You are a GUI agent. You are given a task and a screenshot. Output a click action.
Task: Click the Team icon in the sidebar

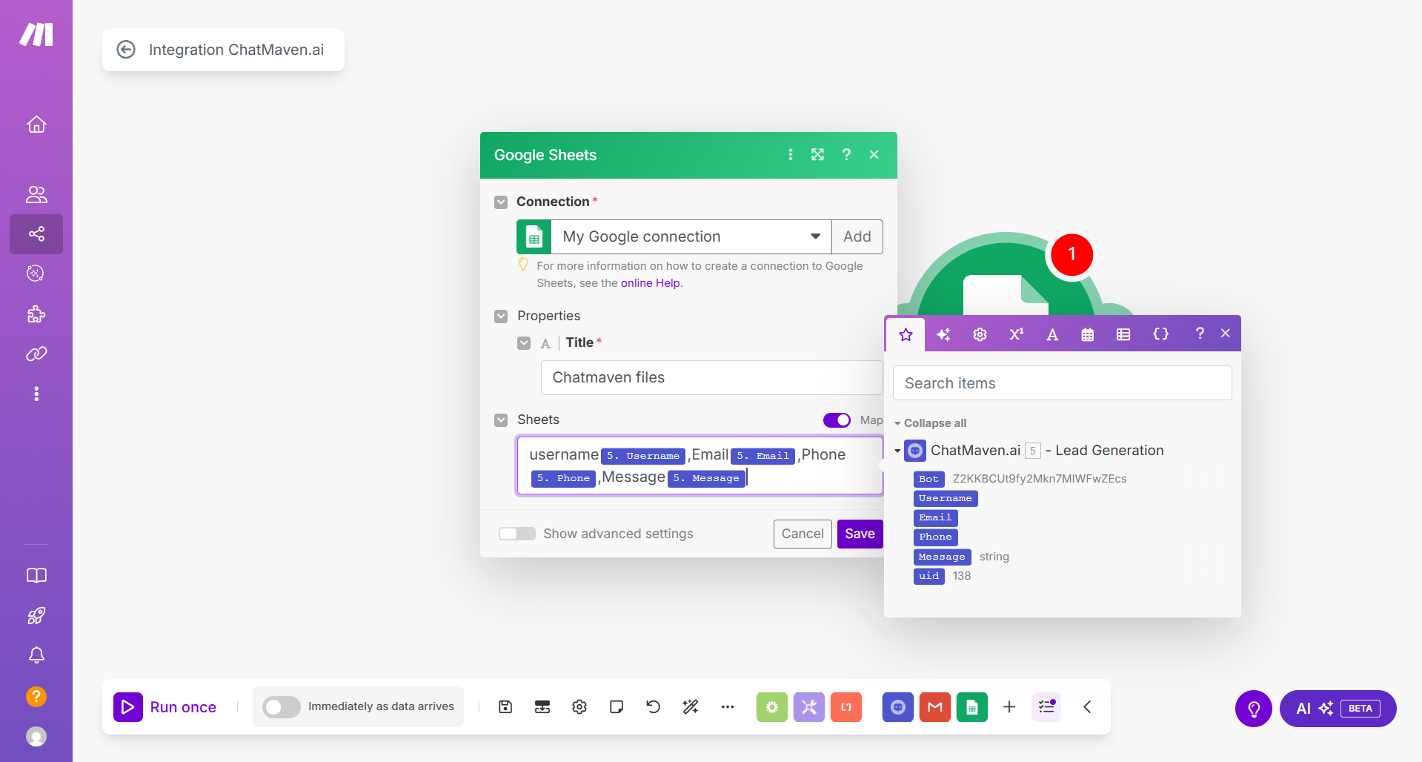tap(36, 194)
